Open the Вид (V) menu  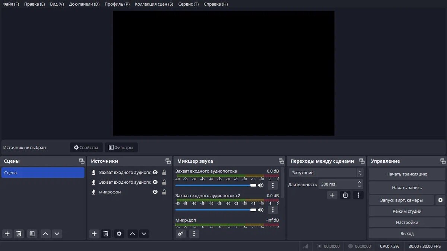coord(57,4)
